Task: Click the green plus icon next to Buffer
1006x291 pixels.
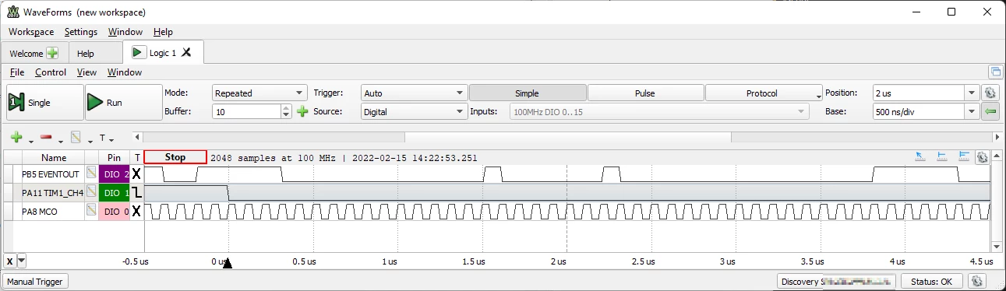Action: pos(302,112)
